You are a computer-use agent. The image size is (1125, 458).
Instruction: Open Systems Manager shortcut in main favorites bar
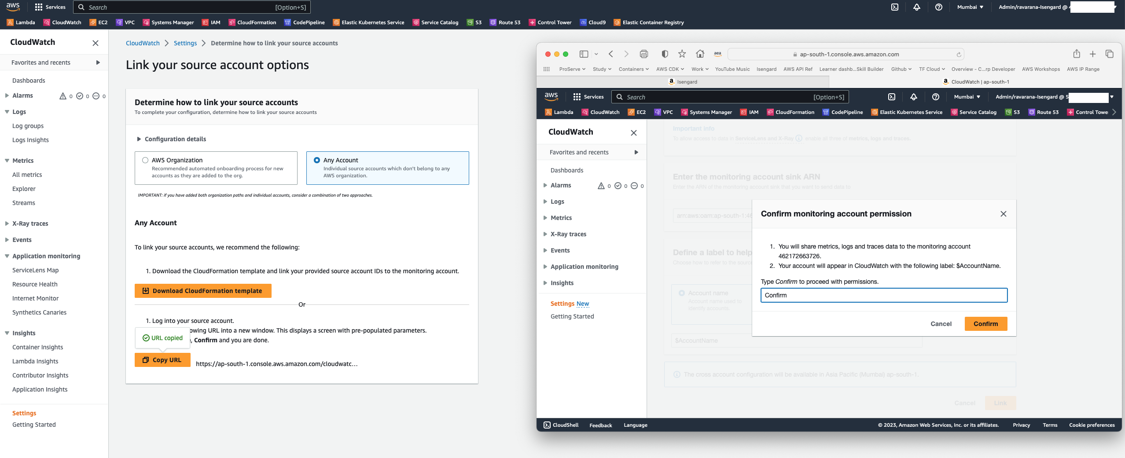tap(168, 22)
